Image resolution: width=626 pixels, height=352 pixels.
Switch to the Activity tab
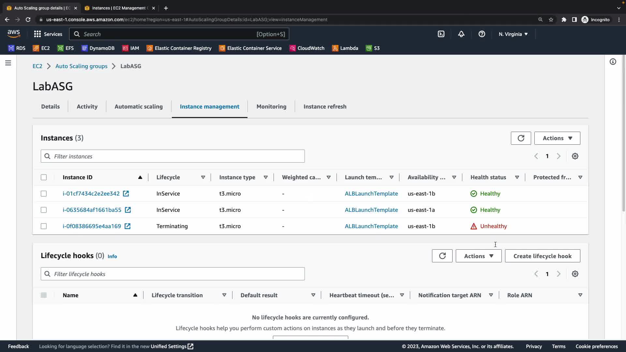point(87,107)
